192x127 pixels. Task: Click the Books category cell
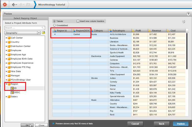click(x=99, y=34)
